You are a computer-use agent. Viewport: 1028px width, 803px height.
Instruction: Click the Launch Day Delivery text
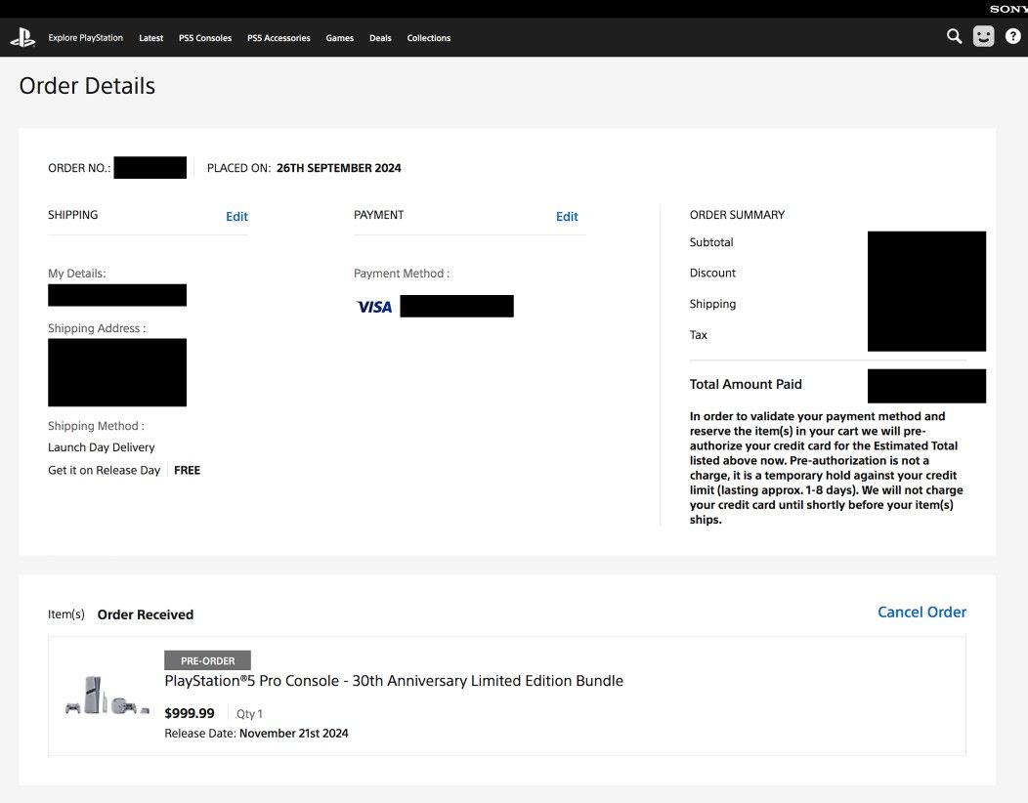(x=101, y=447)
